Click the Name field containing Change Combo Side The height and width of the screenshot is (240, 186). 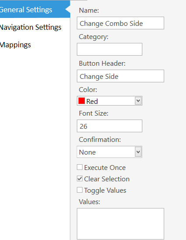[121, 23]
